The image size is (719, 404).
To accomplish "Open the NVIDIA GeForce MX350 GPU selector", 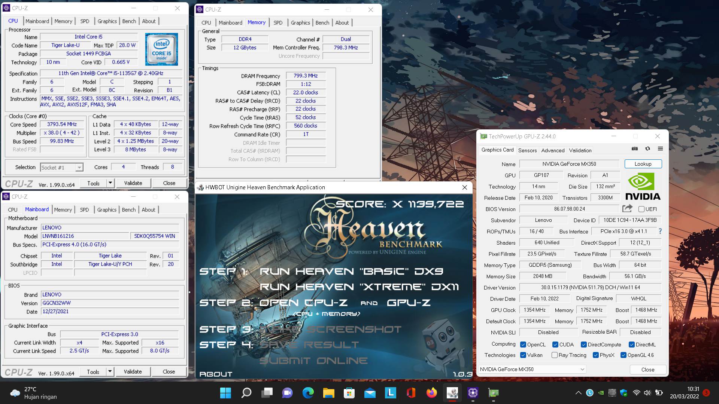I will point(532,369).
